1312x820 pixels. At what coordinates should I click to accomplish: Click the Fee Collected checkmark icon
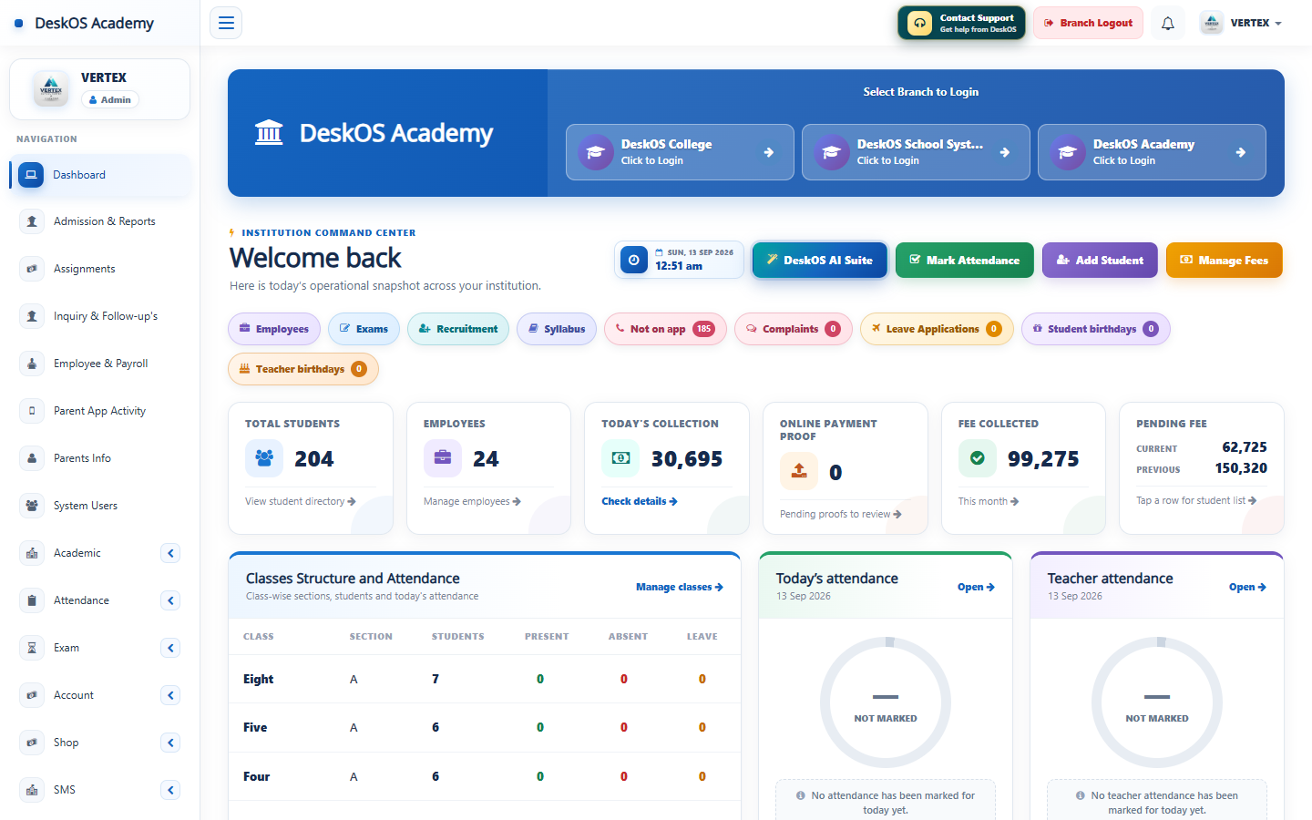[978, 458]
